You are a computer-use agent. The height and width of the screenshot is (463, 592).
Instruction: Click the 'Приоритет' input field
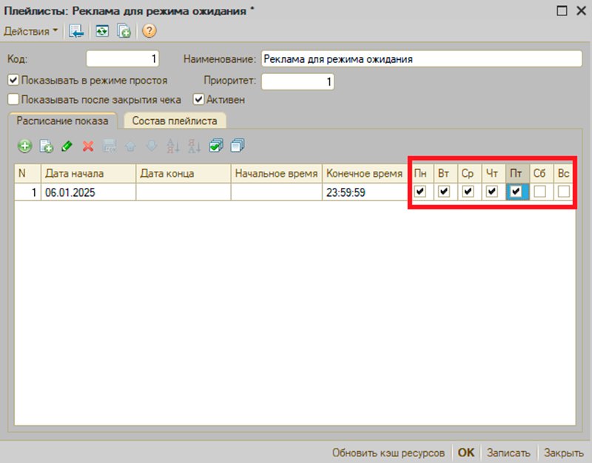tap(298, 81)
